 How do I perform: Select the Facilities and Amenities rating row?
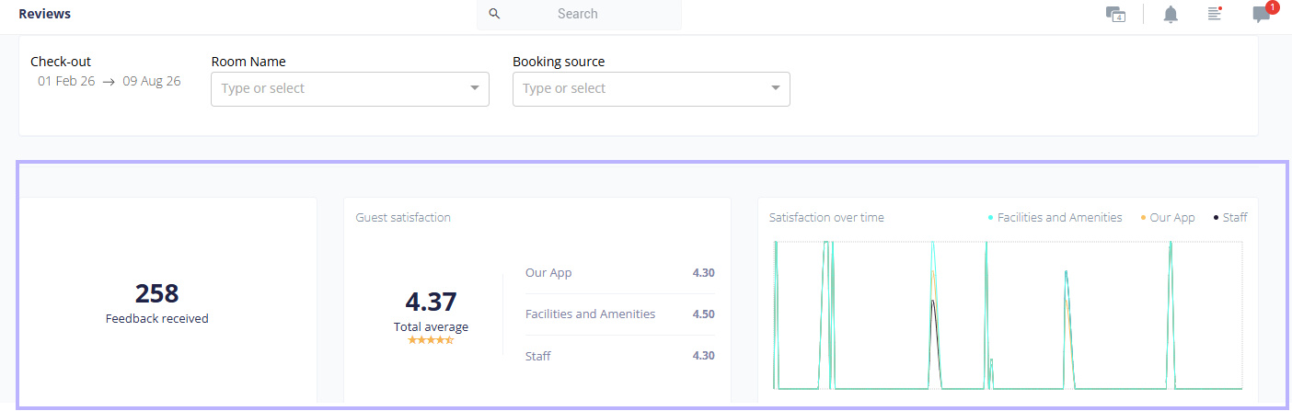pyautogui.click(x=619, y=314)
